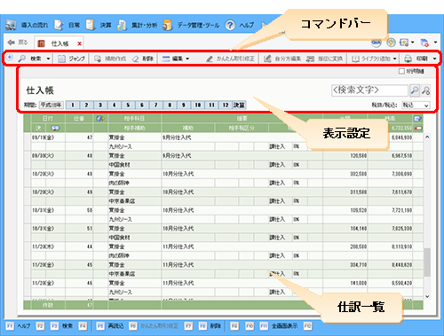Select month 6 in the period selector

tap(142, 105)
